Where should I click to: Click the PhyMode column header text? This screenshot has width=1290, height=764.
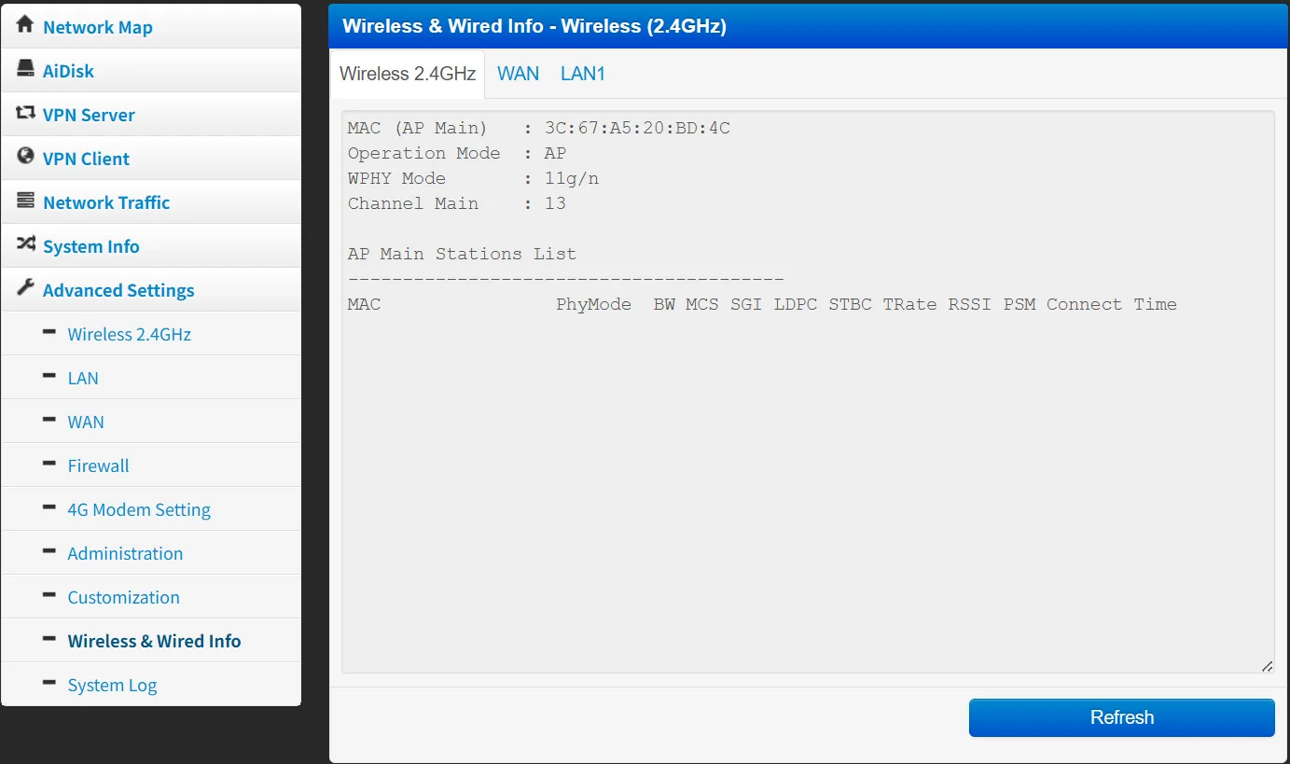pyautogui.click(x=593, y=304)
